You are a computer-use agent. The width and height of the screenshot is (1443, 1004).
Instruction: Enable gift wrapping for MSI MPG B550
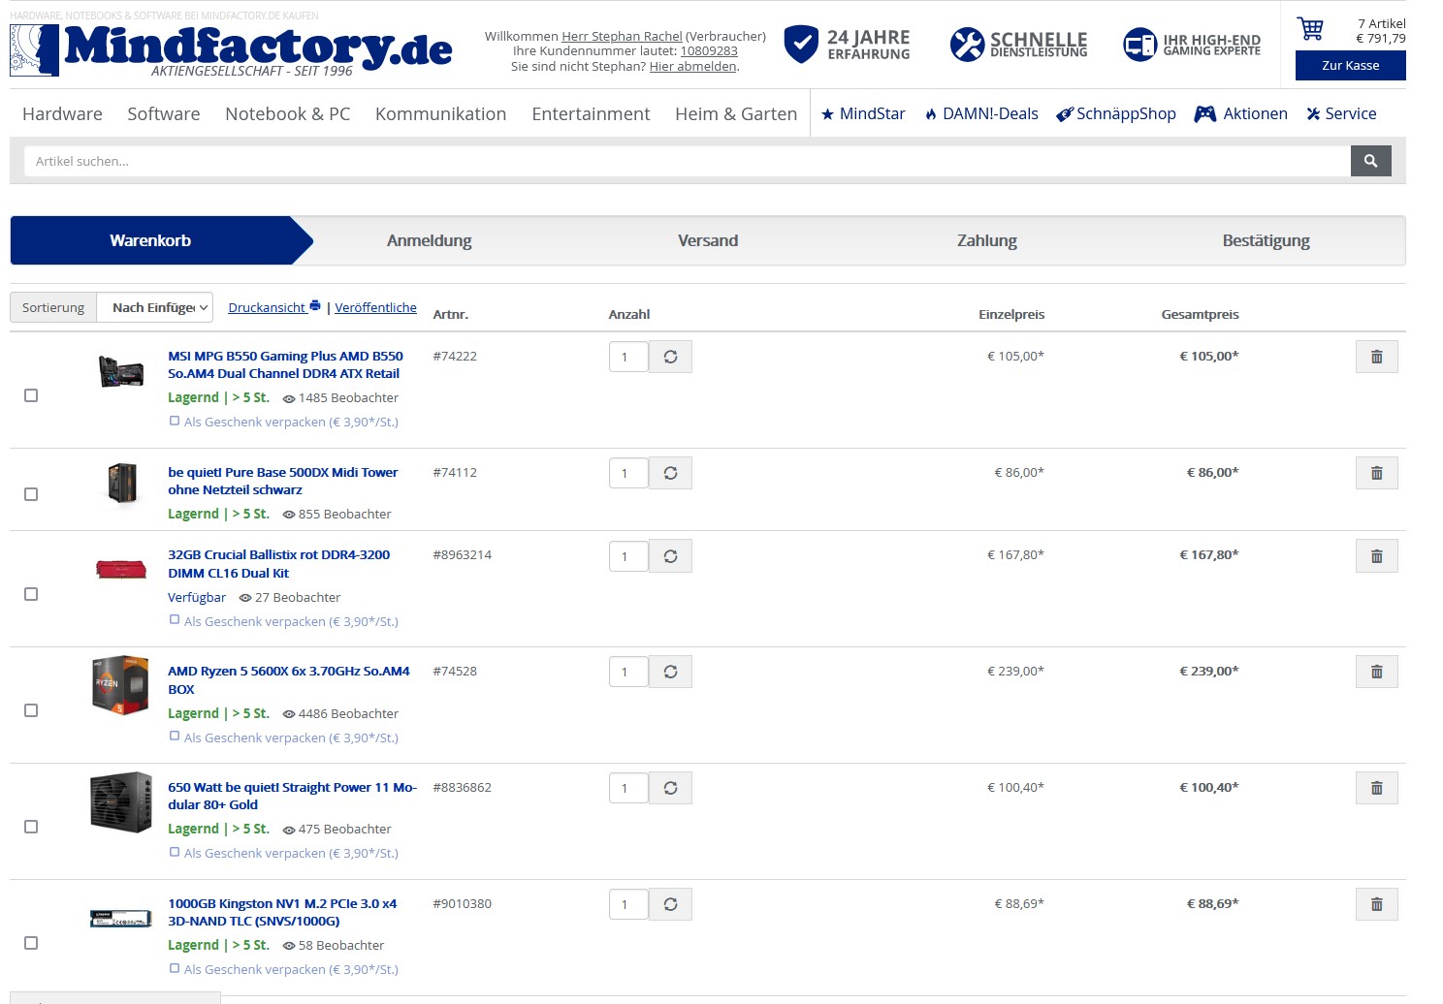[175, 421]
